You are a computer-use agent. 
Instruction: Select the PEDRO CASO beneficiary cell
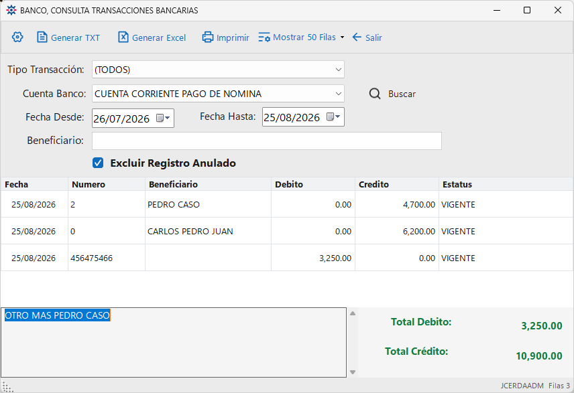(x=208, y=204)
